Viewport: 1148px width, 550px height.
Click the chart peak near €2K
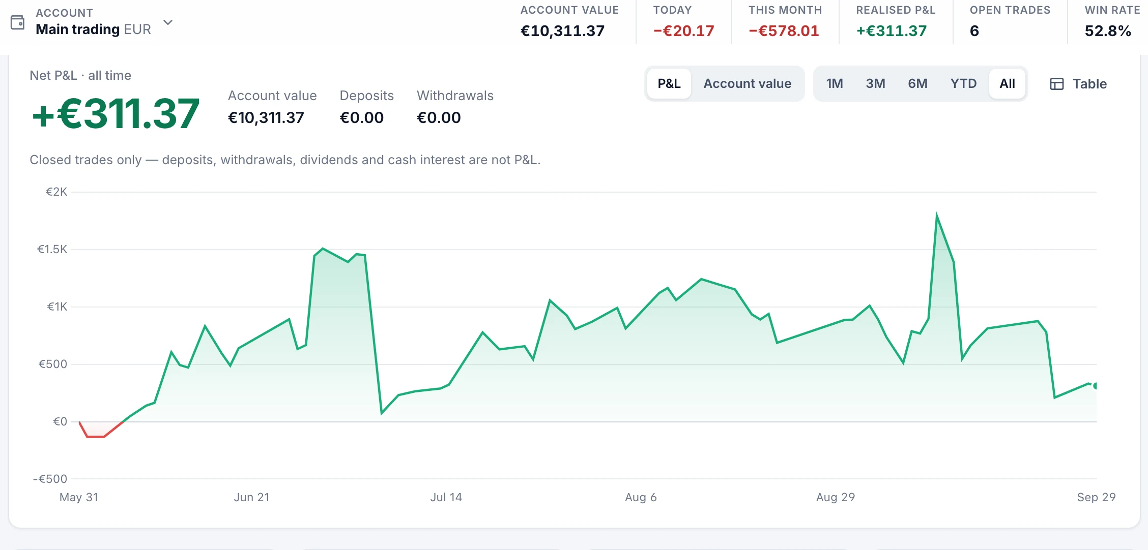936,215
